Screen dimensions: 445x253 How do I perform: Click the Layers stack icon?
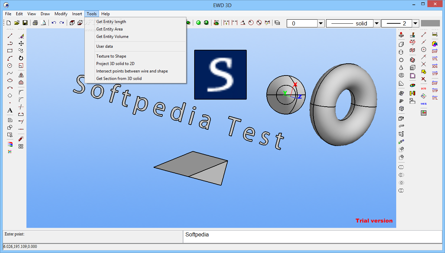click(277, 23)
